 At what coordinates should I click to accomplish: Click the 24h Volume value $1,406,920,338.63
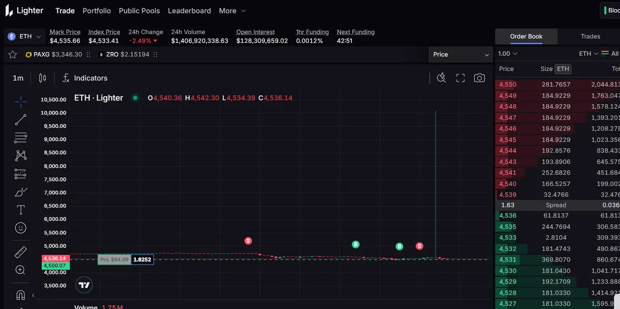(199, 41)
